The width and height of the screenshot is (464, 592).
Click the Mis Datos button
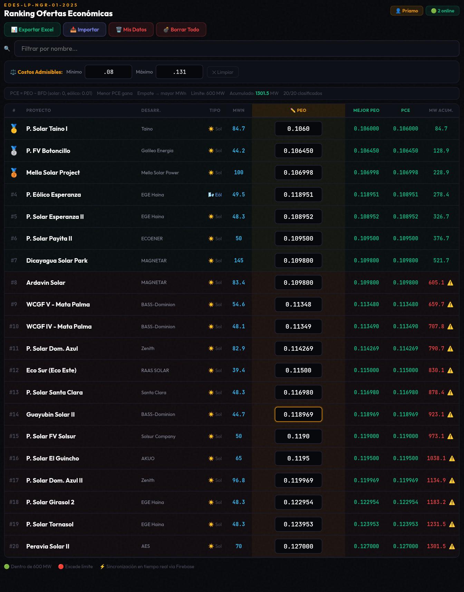click(131, 30)
